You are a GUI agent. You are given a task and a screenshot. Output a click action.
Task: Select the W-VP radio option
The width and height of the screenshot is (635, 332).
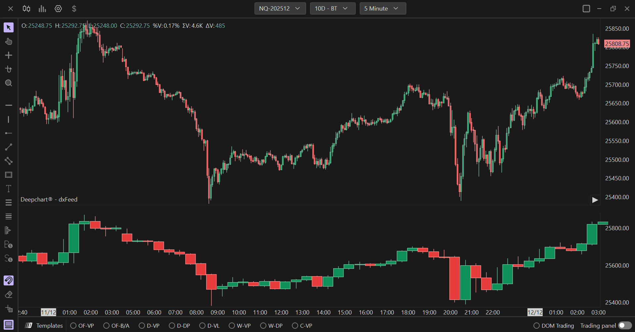[x=240, y=326]
